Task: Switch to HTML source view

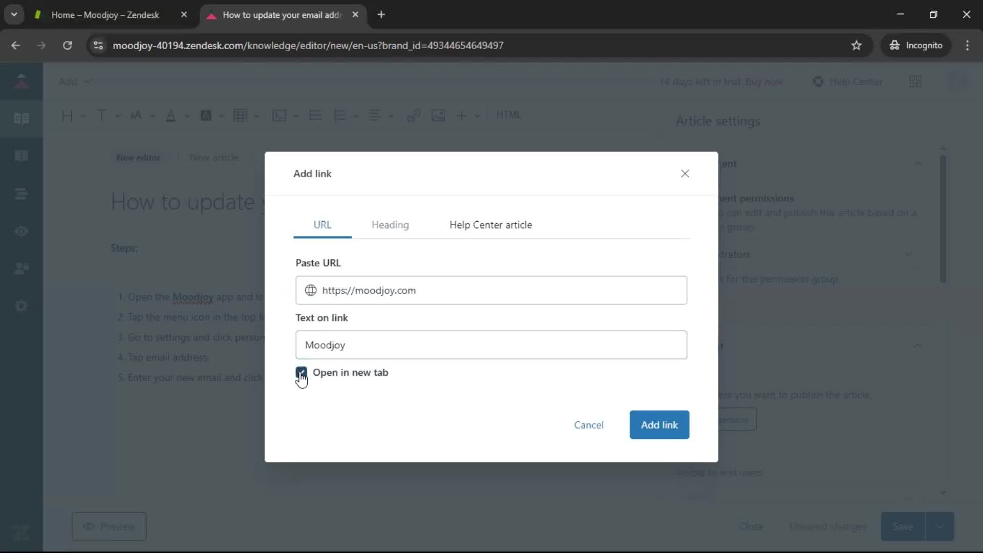Action: tap(508, 115)
